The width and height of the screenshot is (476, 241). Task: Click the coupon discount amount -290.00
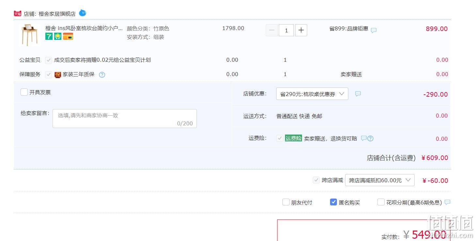(x=436, y=94)
